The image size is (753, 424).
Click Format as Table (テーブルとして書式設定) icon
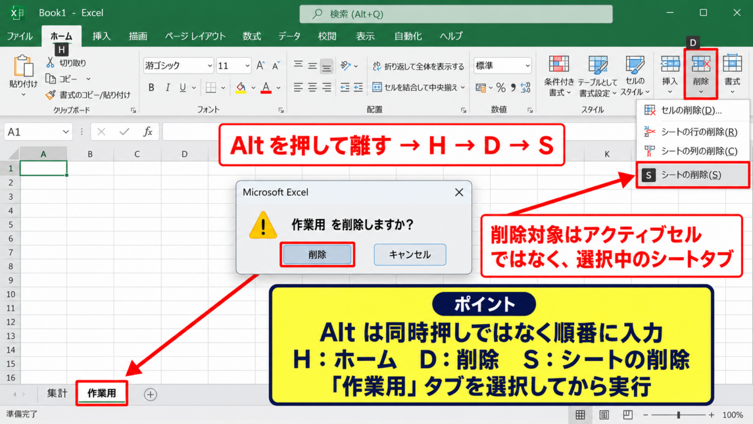598,66
